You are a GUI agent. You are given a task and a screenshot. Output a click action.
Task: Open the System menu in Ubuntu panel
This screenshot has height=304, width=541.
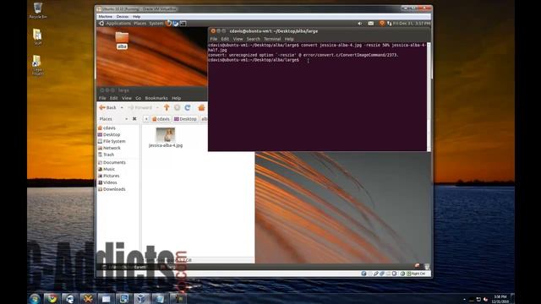tap(156, 24)
